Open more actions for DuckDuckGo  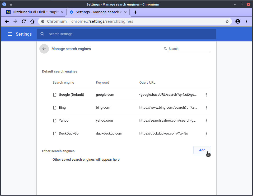click(206, 133)
